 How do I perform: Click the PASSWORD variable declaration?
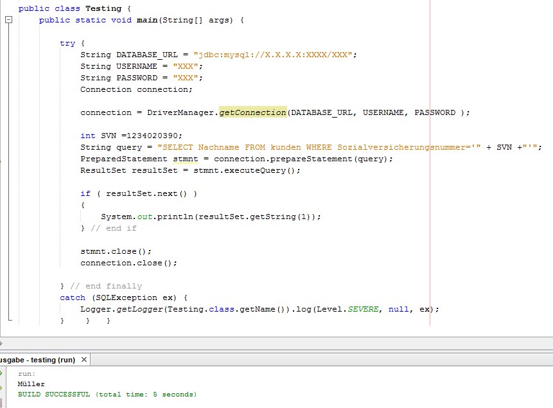tap(137, 78)
